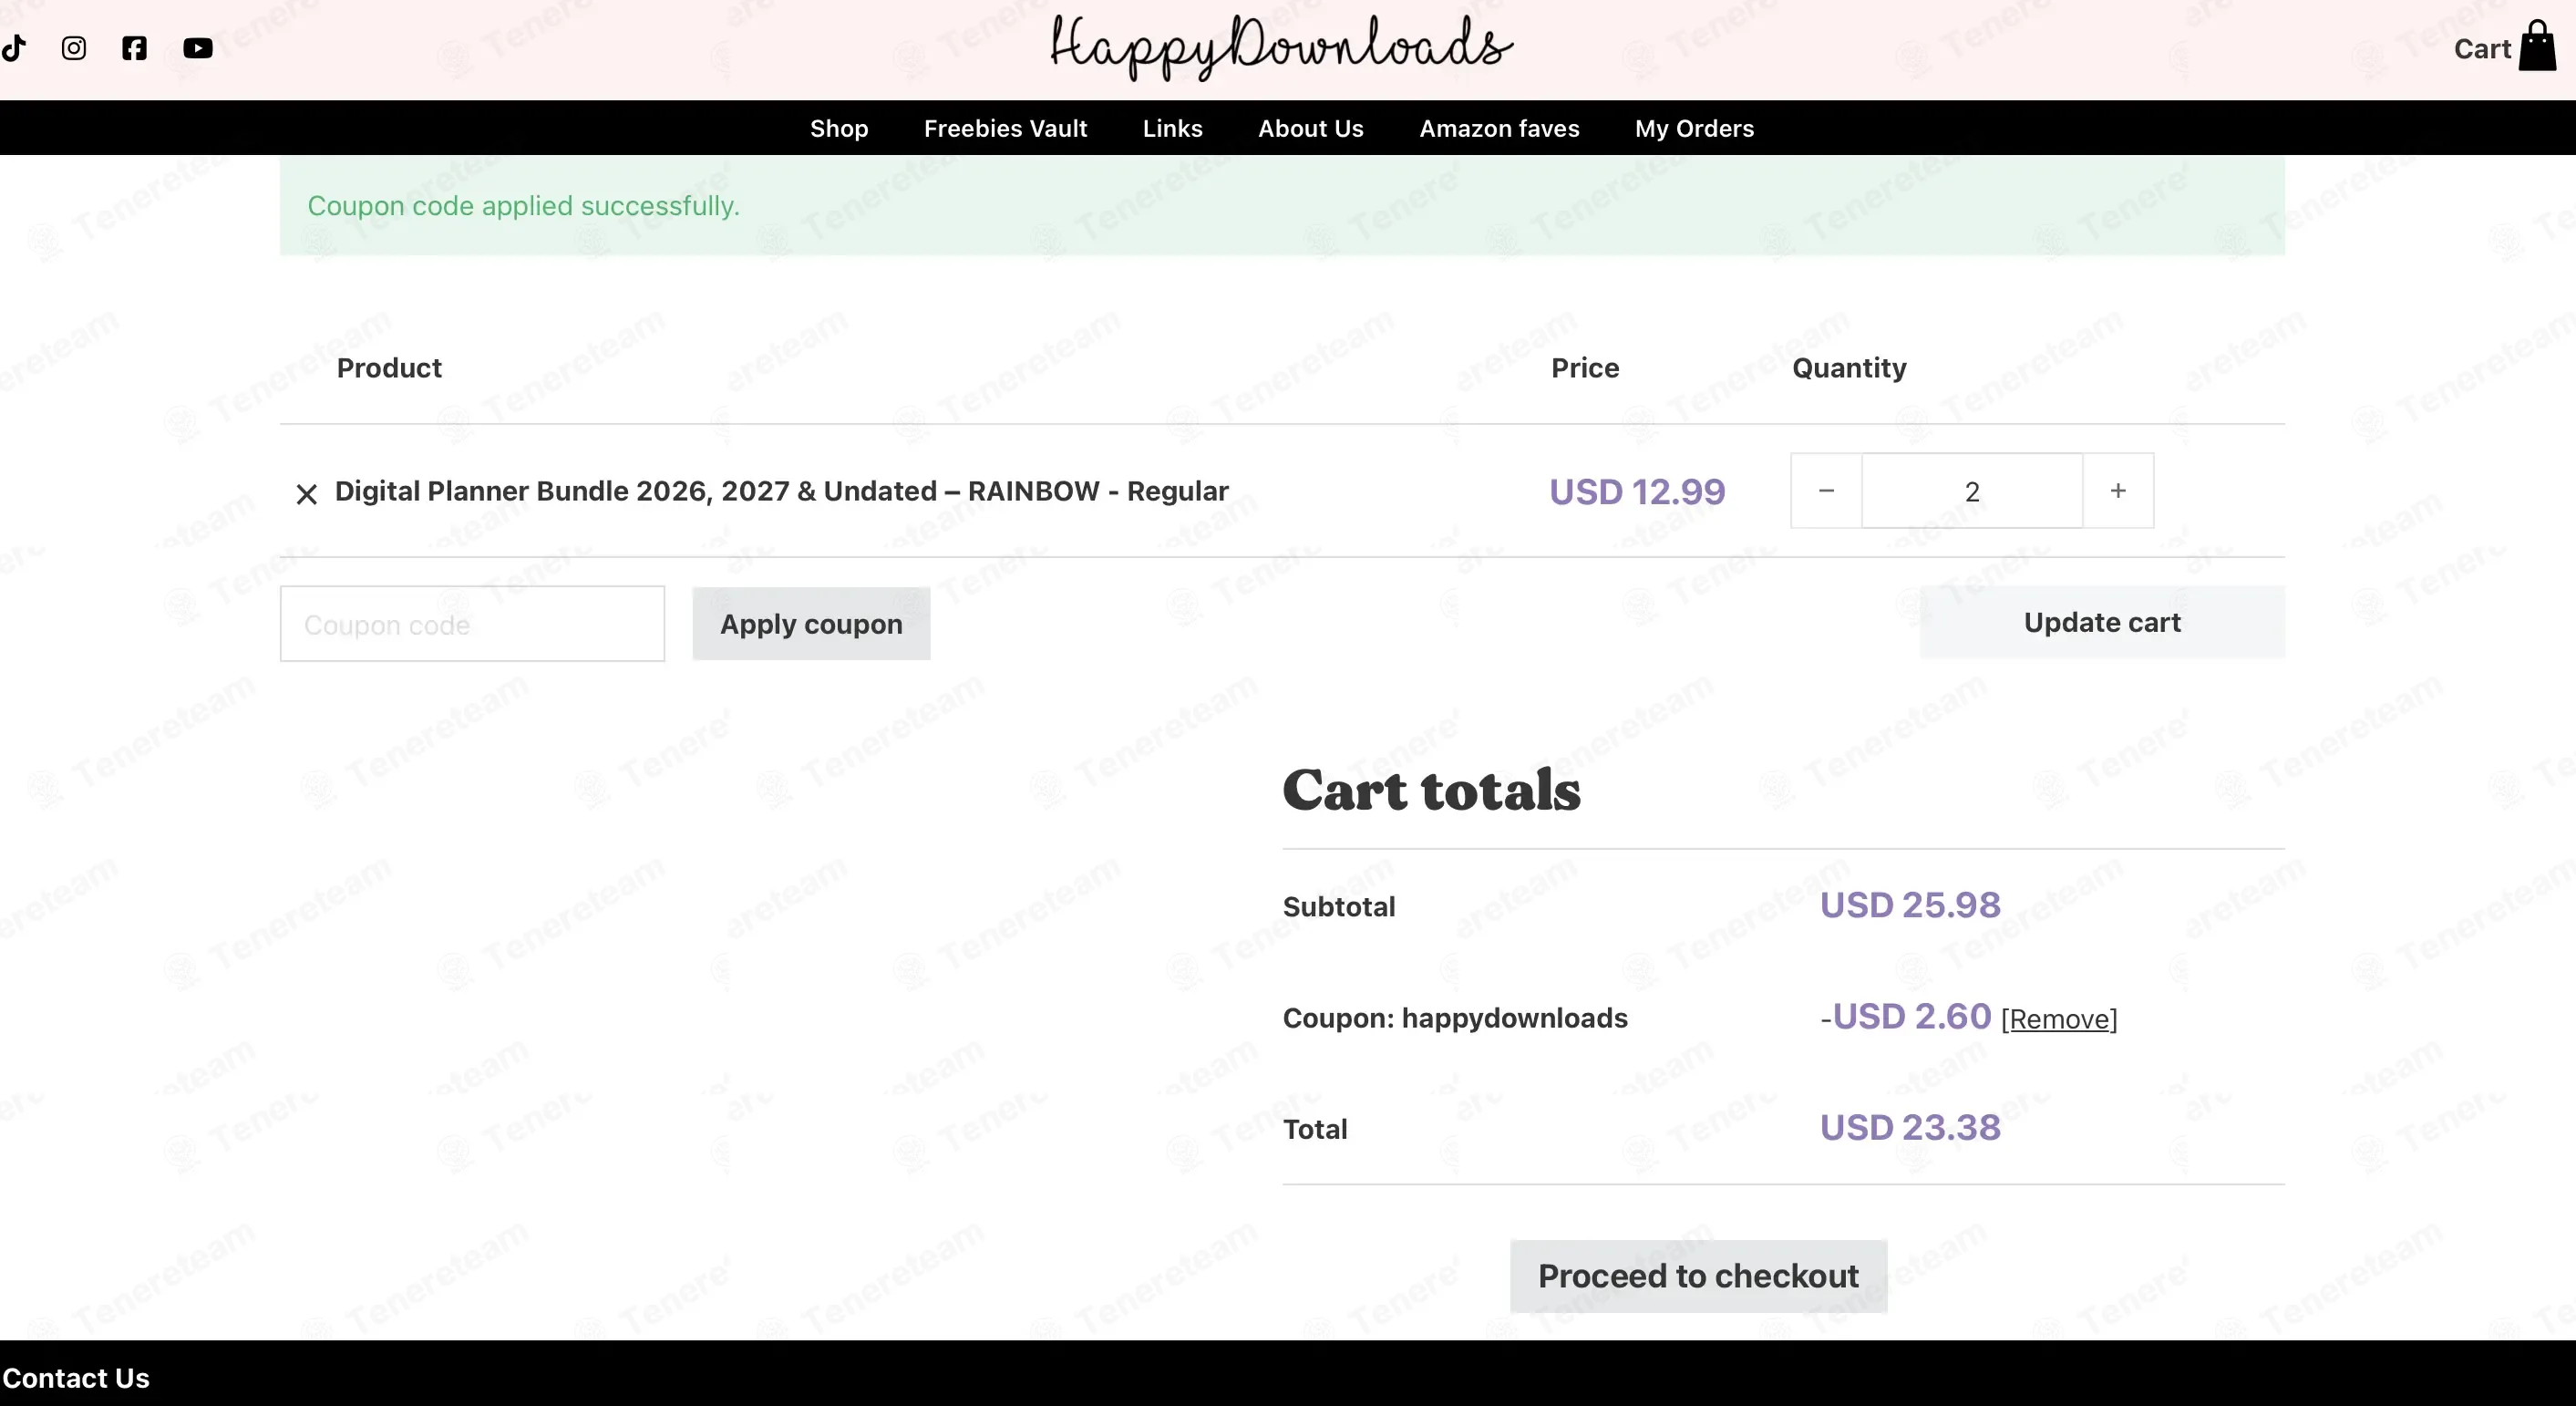Click the Price column header
Image resolution: width=2576 pixels, height=1406 pixels.
click(x=1585, y=368)
